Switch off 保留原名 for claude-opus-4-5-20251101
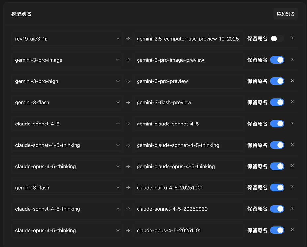Viewport: 307px width, 247px height. [277, 231]
